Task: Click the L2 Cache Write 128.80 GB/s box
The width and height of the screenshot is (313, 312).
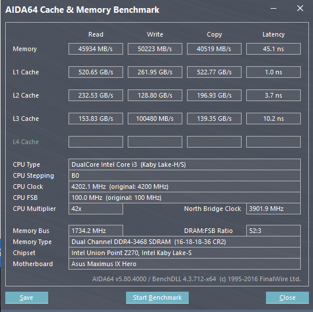Action: point(155,95)
